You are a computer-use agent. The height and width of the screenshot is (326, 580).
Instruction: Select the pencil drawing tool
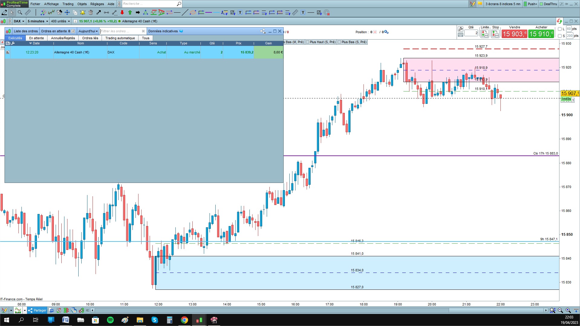[x=4, y=12]
